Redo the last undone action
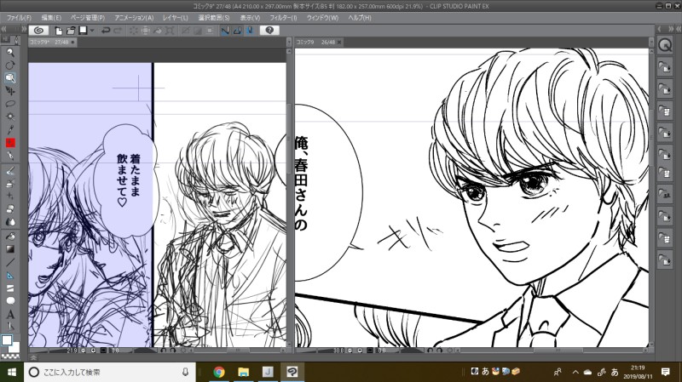The height and width of the screenshot is (382, 682). tap(118, 31)
